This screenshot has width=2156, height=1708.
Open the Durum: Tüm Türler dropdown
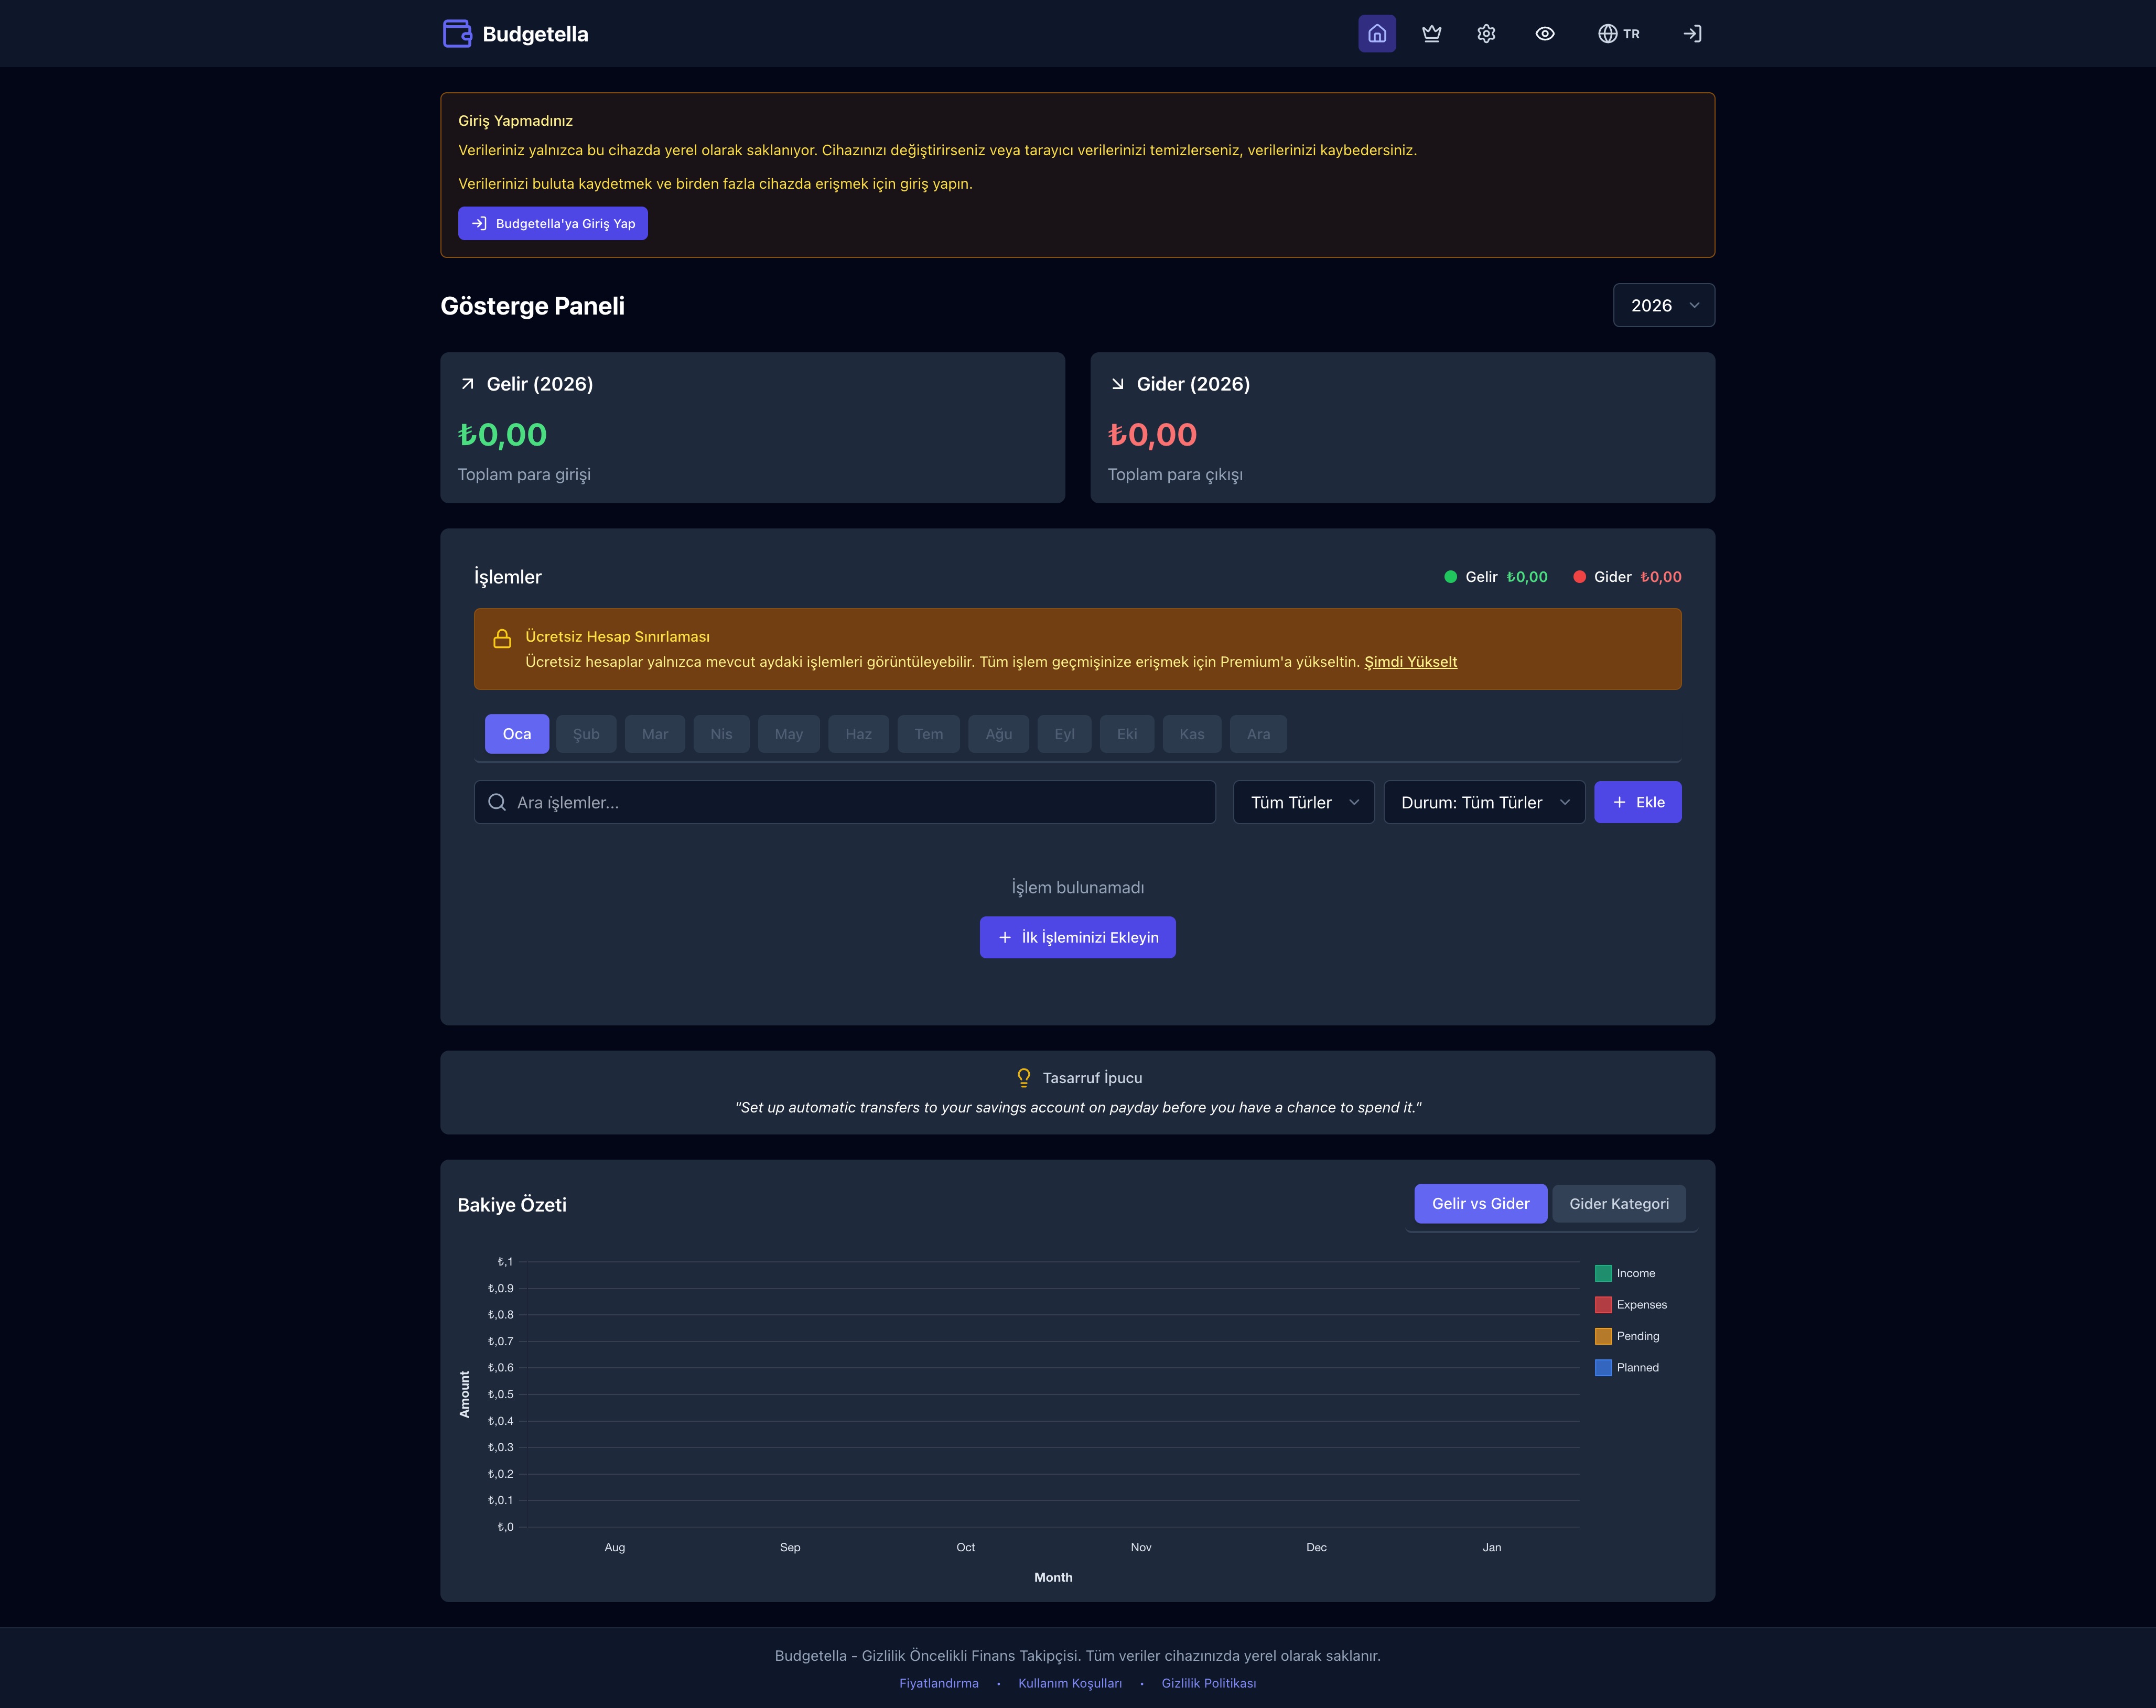[1484, 802]
